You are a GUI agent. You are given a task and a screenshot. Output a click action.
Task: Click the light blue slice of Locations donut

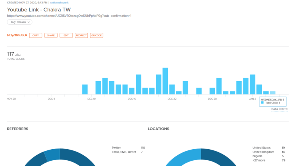[x=183, y=157]
